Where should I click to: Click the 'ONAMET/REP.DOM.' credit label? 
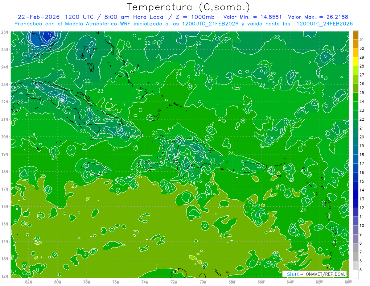[326, 274]
